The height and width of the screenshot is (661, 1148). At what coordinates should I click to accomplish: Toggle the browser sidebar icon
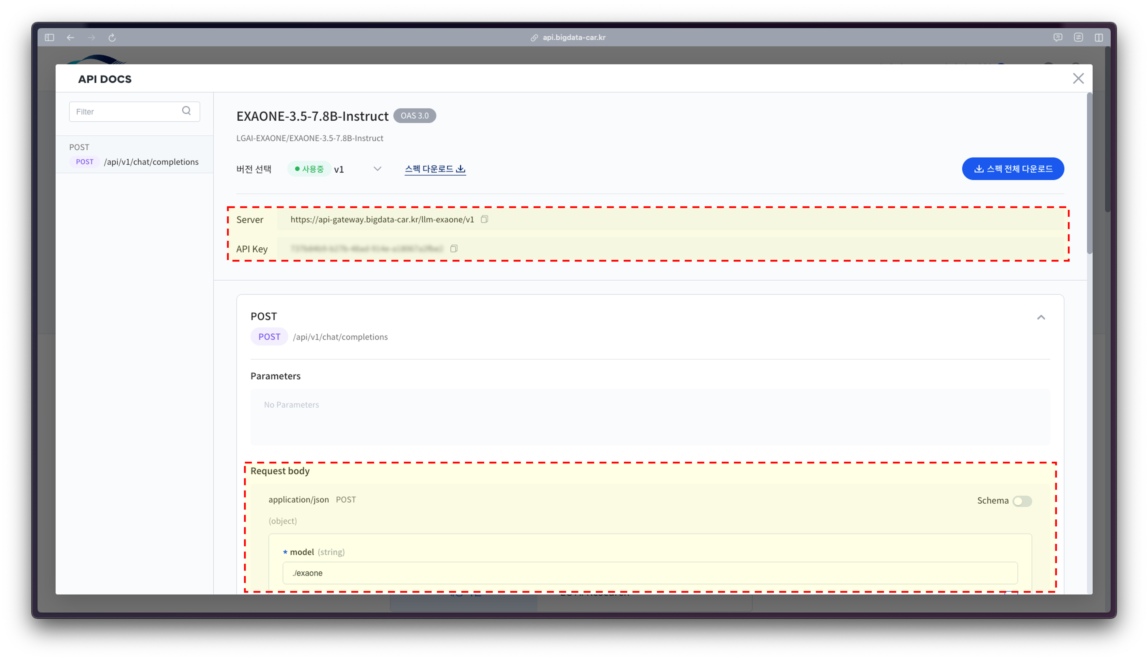[x=50, y=37]
